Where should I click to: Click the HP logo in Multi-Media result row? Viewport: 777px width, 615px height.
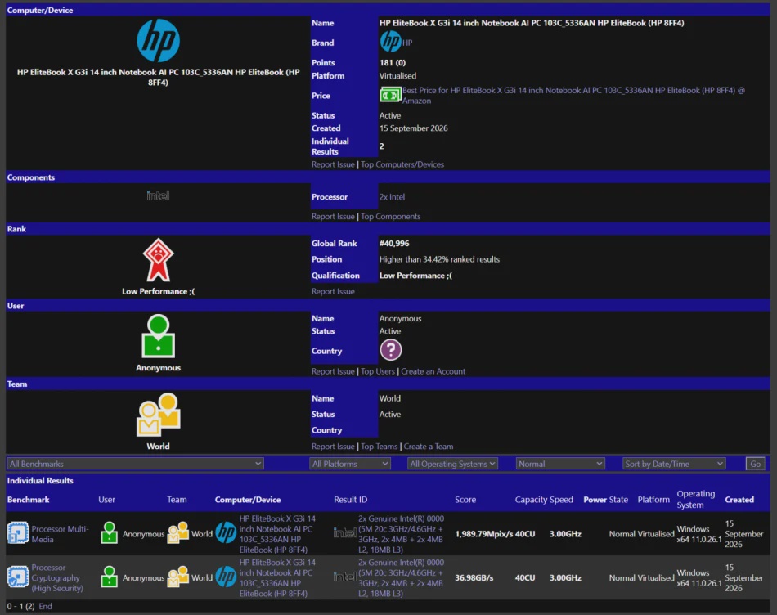coord(226,533)
